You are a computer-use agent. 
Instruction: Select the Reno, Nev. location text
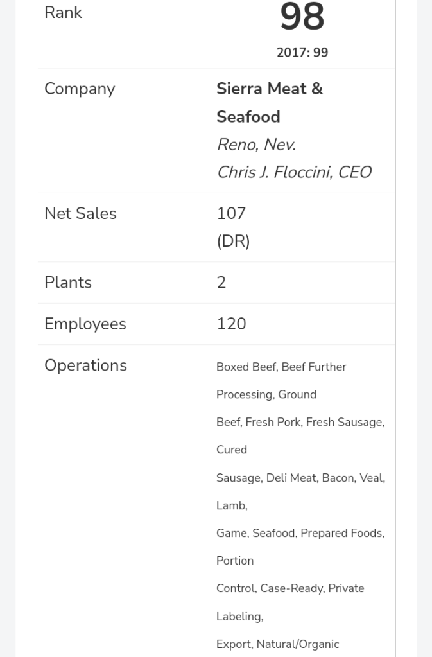tap(256, 145)
